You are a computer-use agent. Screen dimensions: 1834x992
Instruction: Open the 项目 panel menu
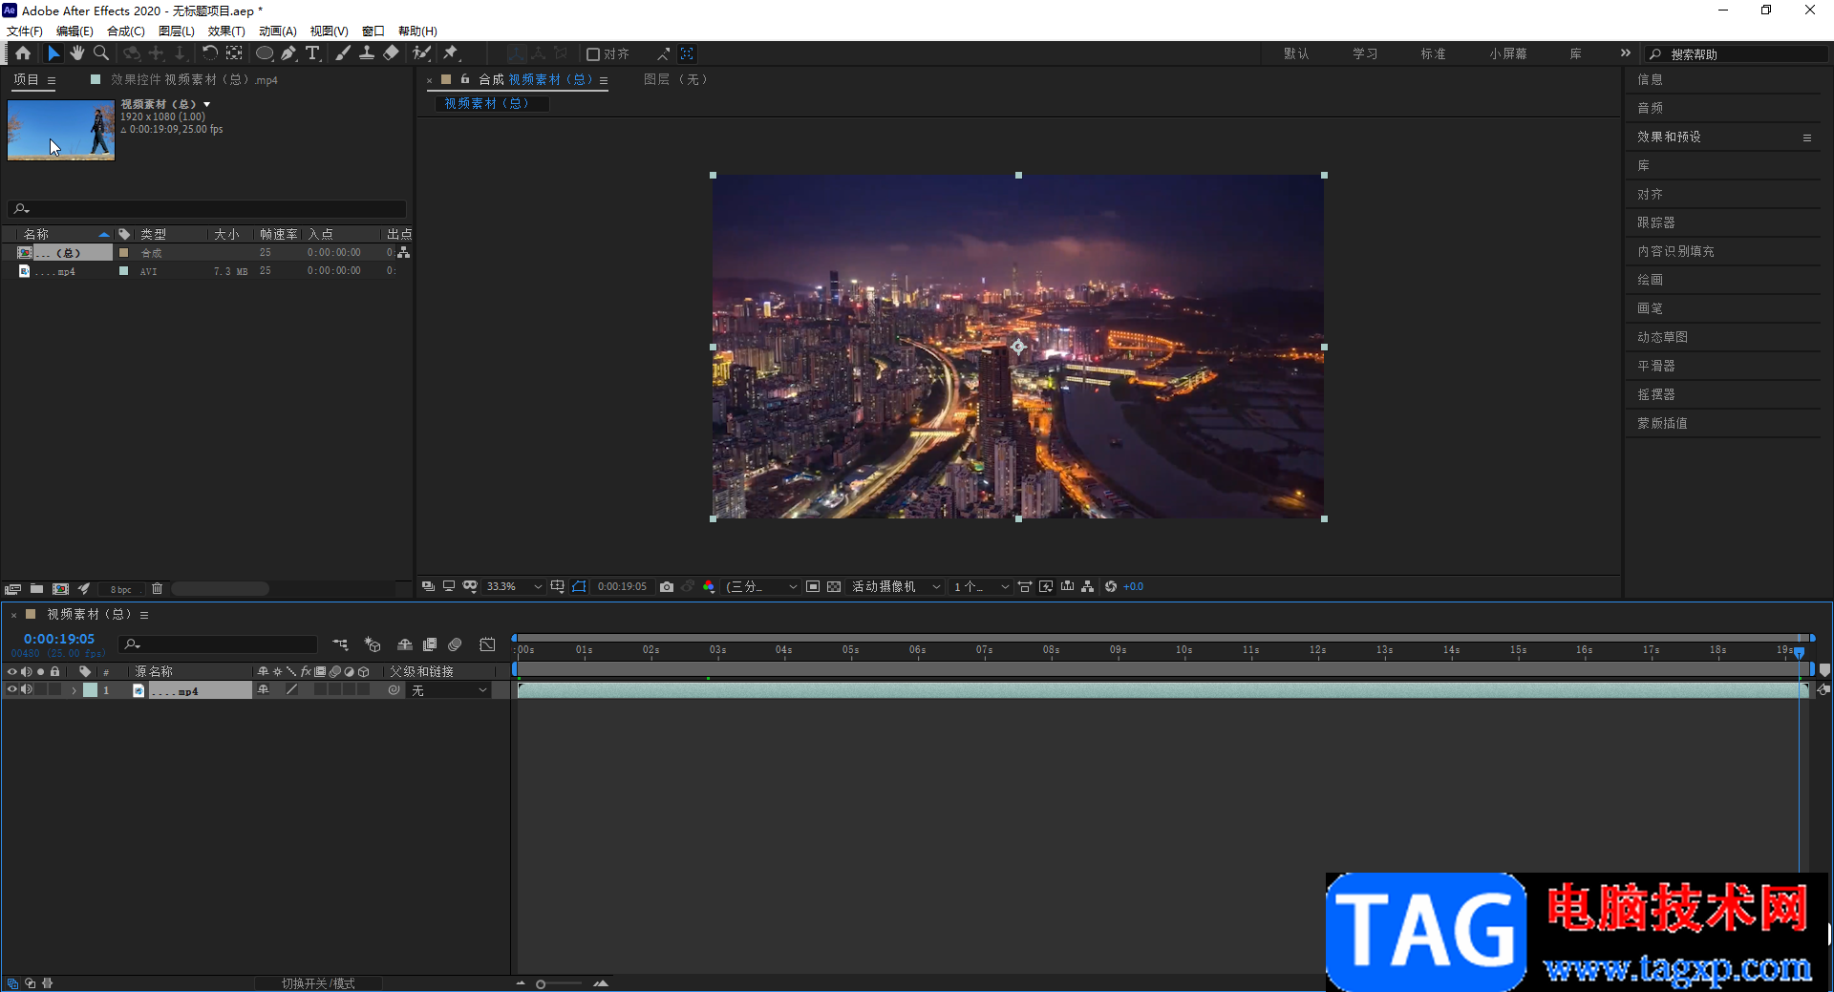(x=52, y=80)
